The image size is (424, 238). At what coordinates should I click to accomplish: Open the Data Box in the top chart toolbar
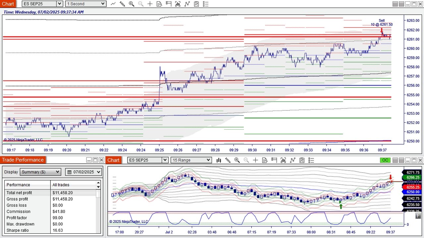(159, 4)
